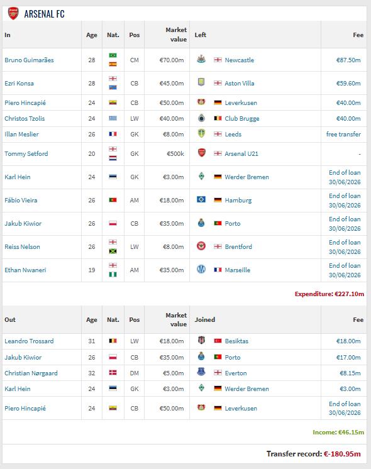Click the ARSENAL FC heading title

coord(44,14)
